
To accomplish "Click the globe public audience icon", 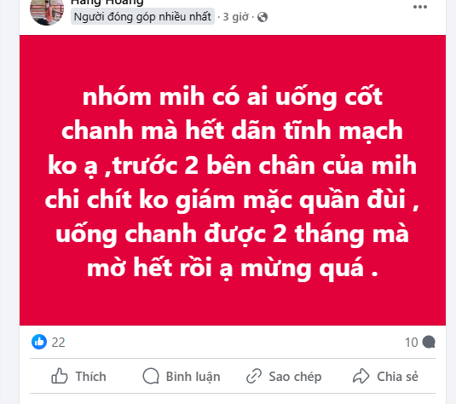I will pos(263,17).
